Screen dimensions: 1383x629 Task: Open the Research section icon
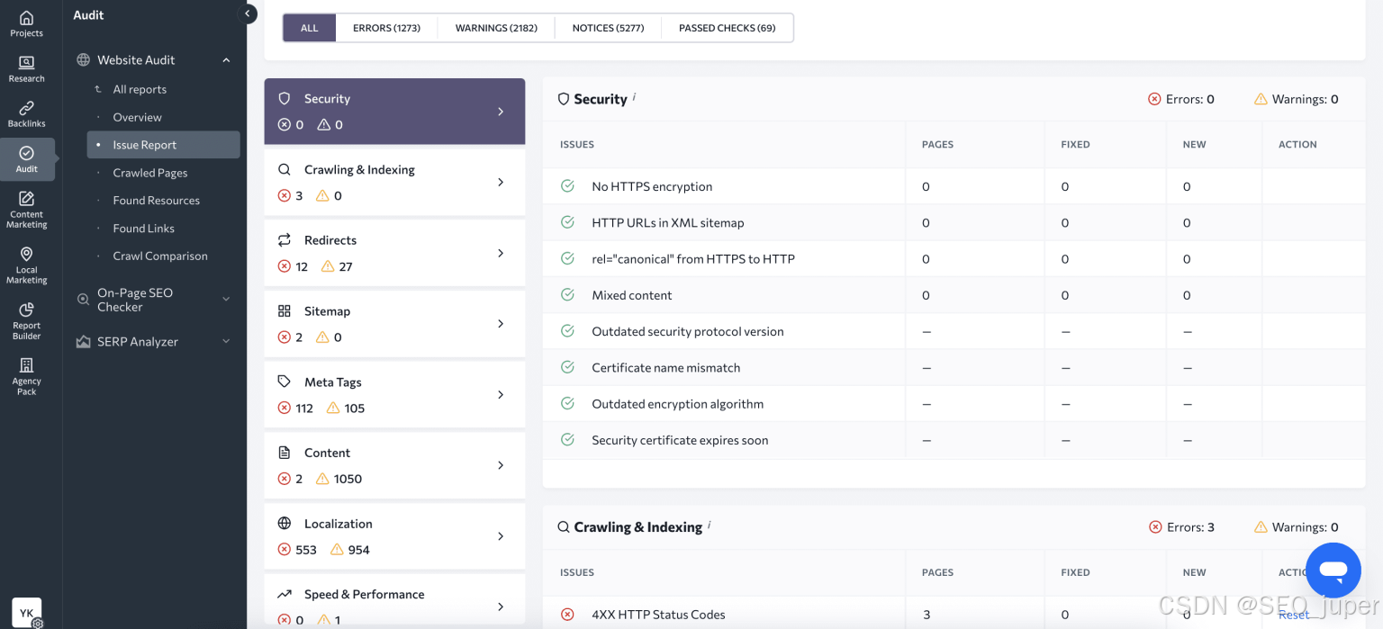click(x=26, y=68)
